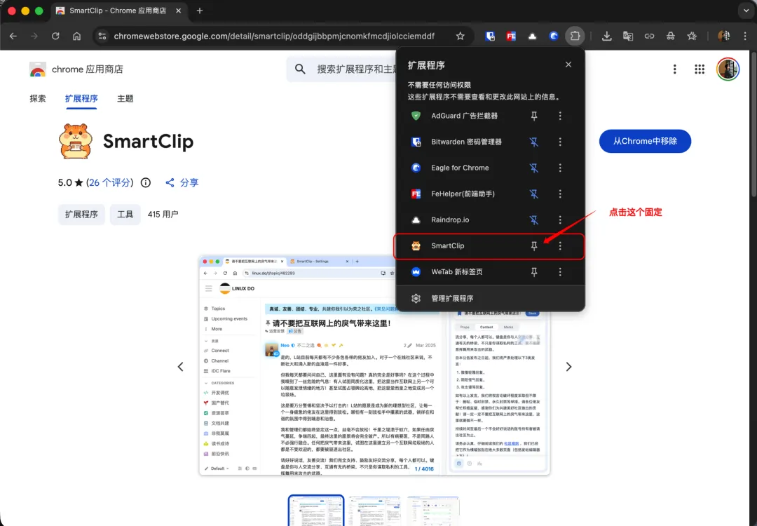Select the 扩展程序 category chip
This screenshot has height=526, width=757.
81,215
